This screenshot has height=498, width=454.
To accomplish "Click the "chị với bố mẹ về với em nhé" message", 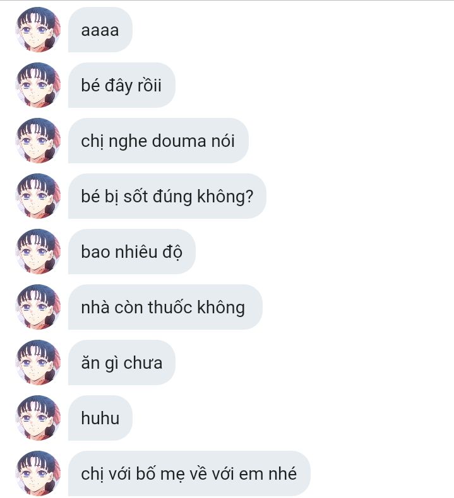I will (189, 473).
